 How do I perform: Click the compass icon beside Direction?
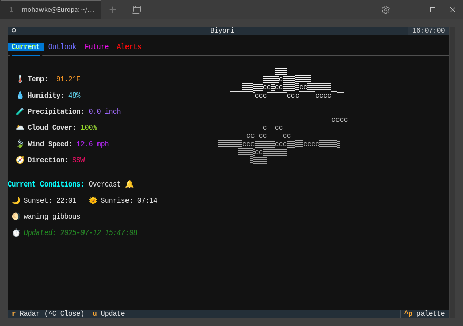[20, 160]
